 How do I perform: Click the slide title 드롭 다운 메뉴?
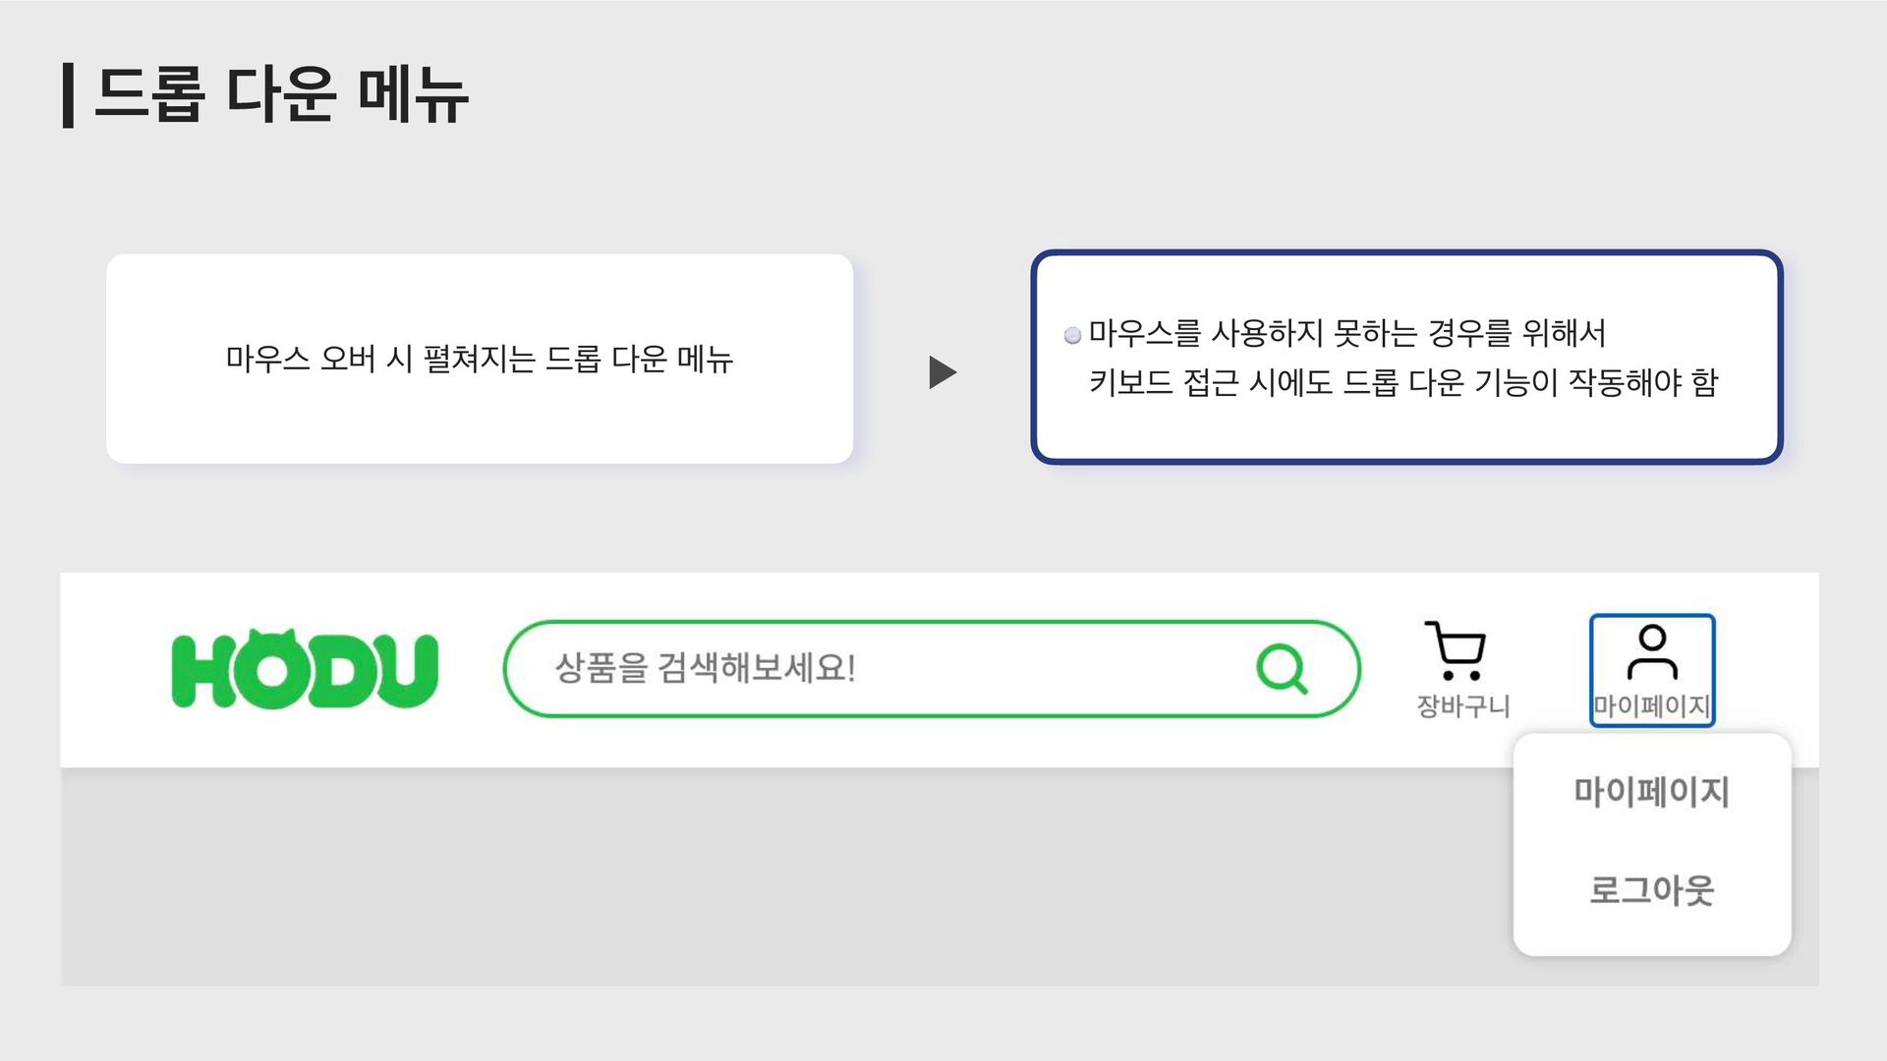(x=281, y=95)
